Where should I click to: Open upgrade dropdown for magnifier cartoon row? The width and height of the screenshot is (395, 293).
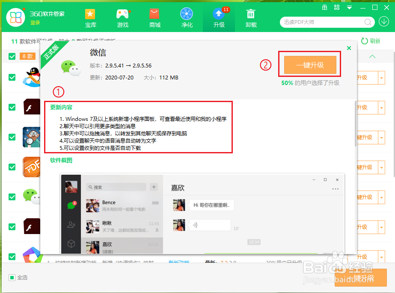(x=381, y=138)
